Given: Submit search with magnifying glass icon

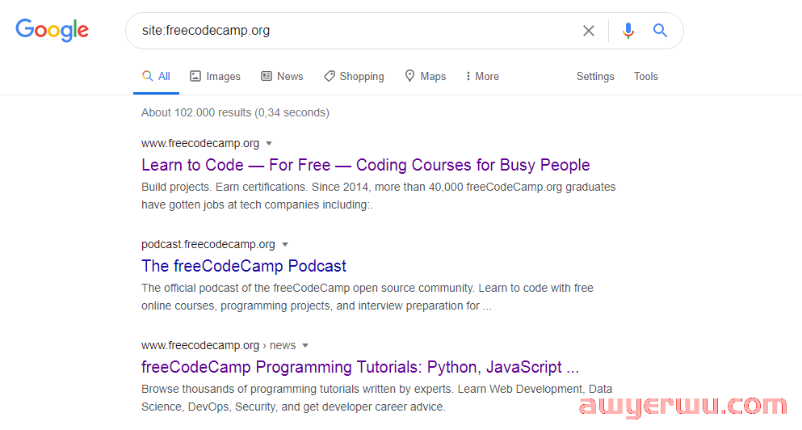Looking at the screenshot, I should tap(660, 31).
